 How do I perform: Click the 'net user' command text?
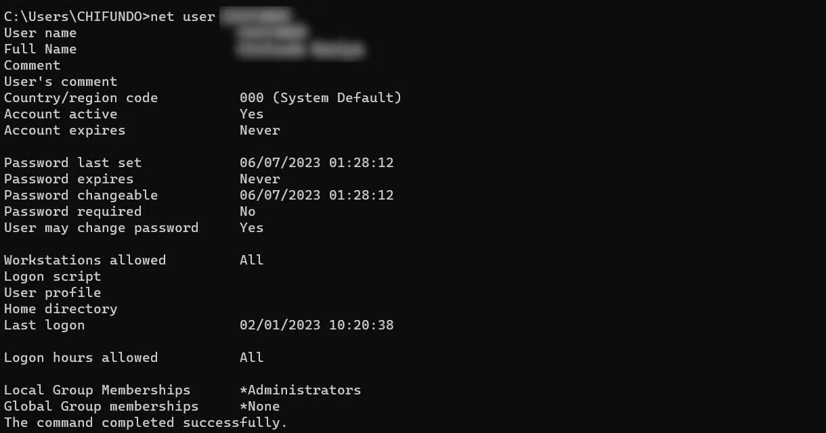[183, 16]
